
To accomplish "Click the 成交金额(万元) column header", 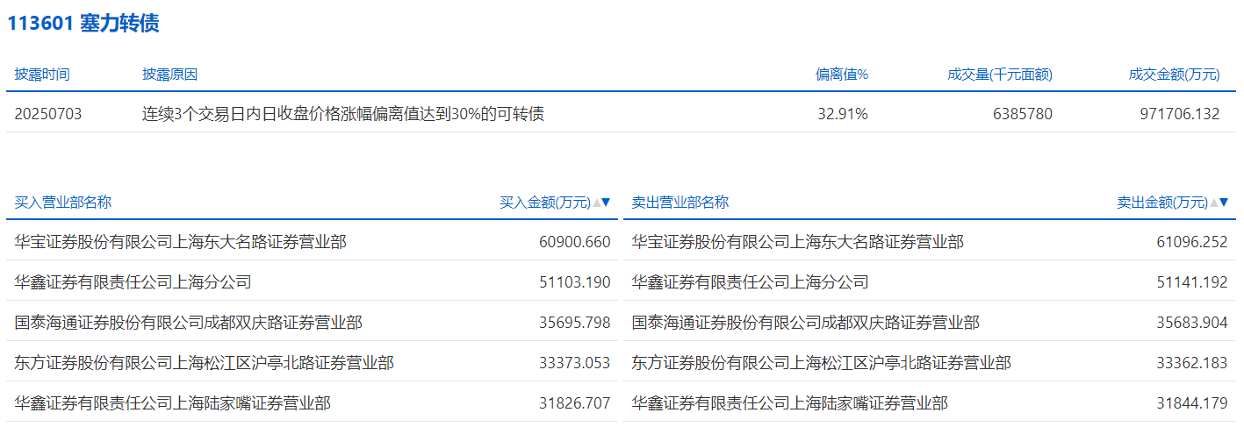I will click(1174, 75).
